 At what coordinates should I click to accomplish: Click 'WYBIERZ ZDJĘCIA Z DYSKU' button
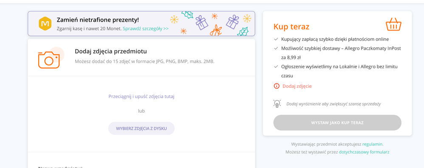point(141,128)
